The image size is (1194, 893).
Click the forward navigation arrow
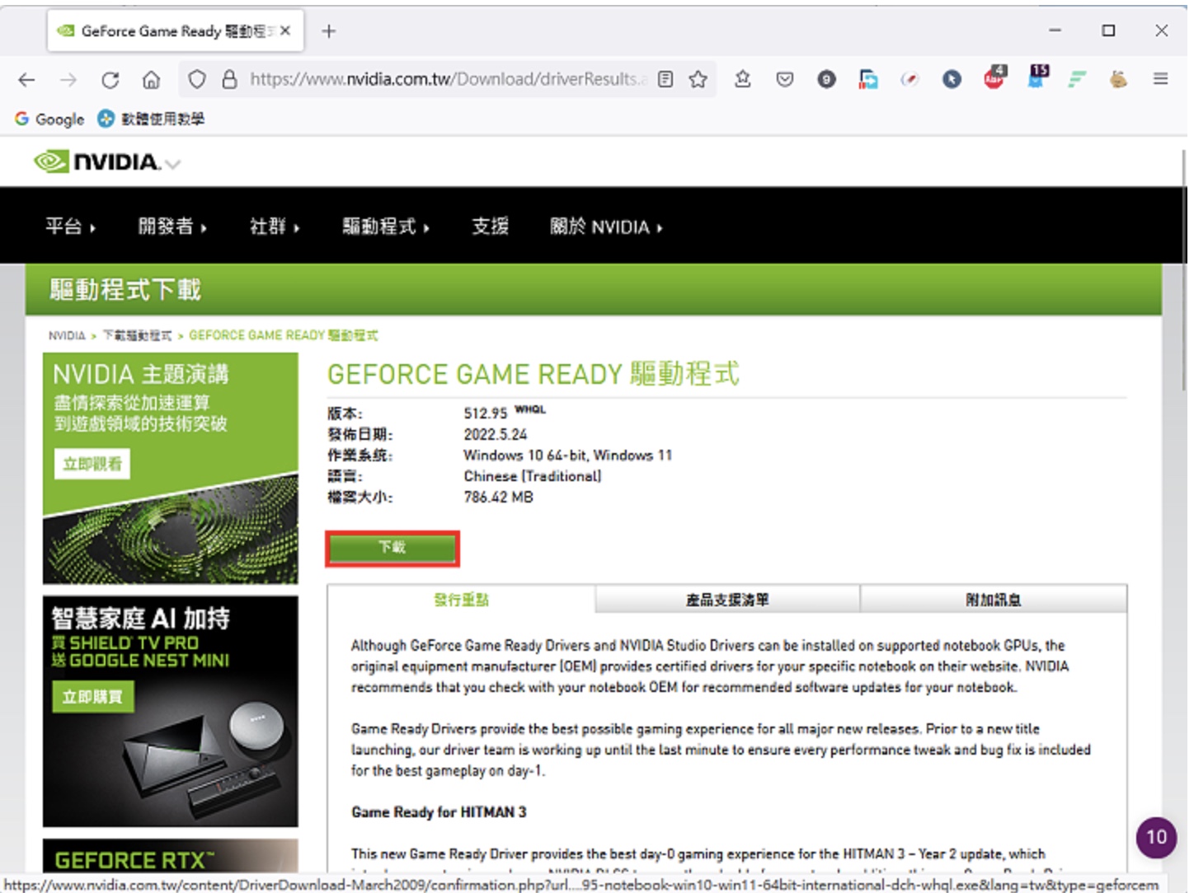68,79
